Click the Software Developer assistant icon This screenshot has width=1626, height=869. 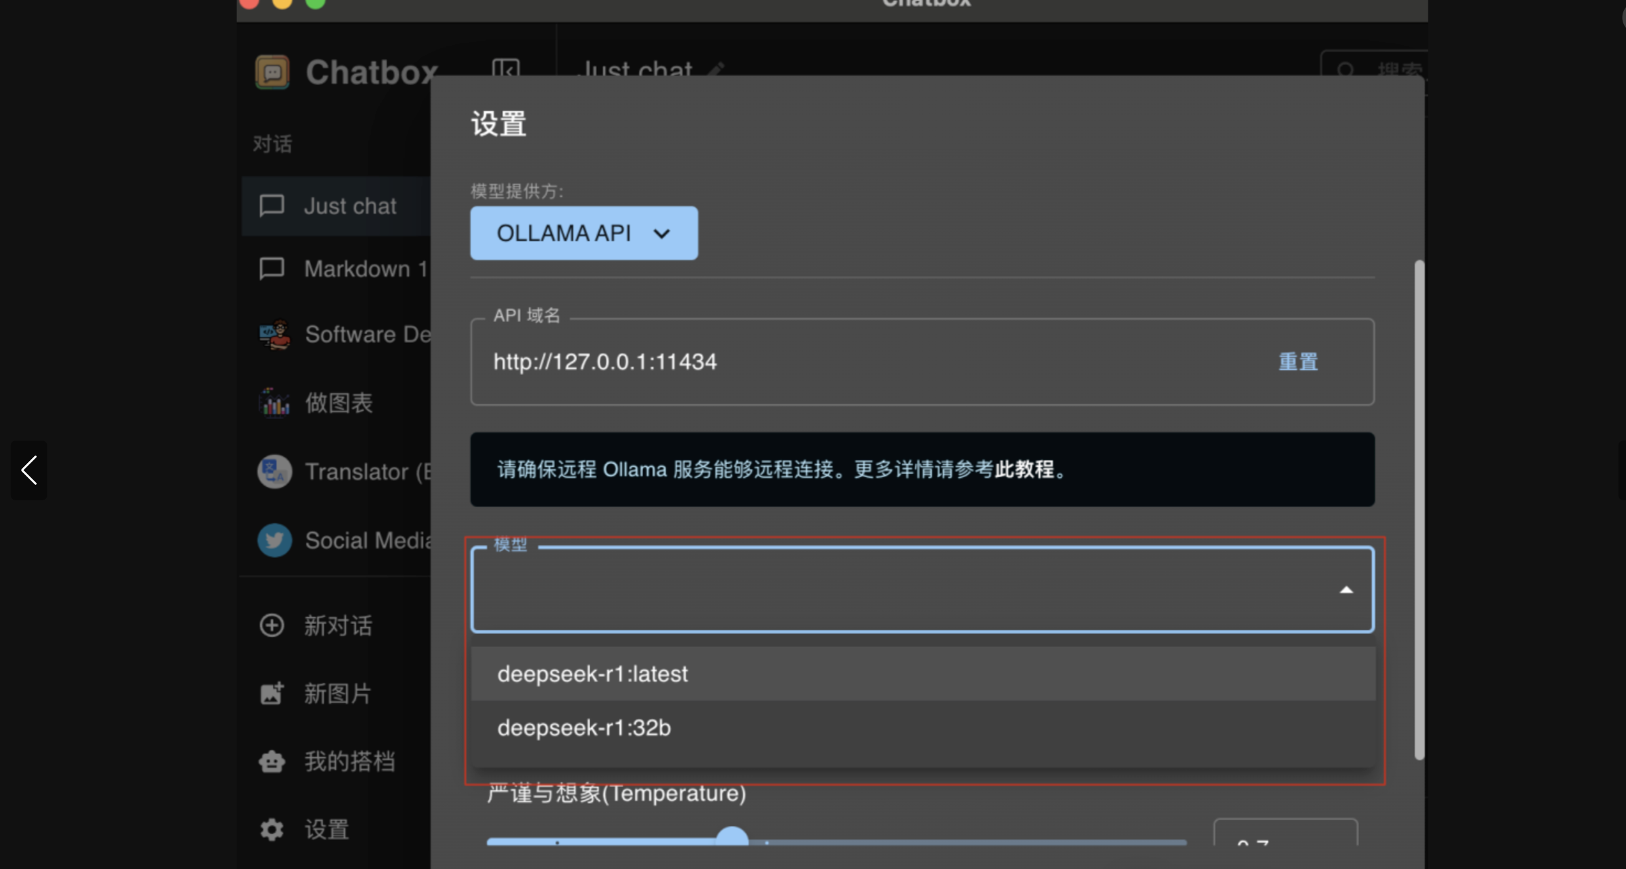pos(274,334)
